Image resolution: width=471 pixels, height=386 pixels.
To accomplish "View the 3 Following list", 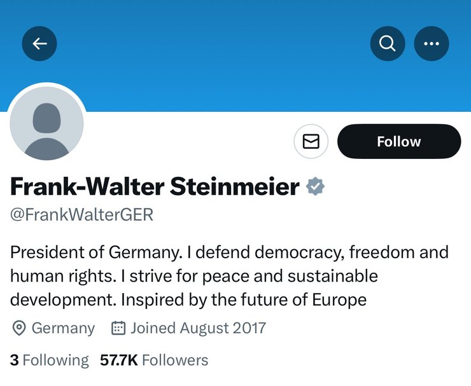I will [x=49, y=360].
